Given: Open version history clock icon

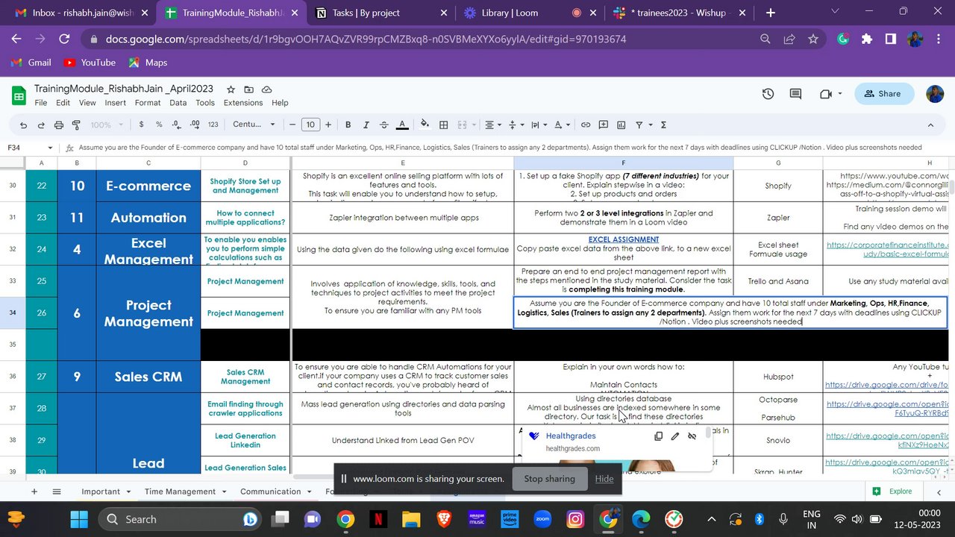Looking at the screenshot, I should click(768, 94).
